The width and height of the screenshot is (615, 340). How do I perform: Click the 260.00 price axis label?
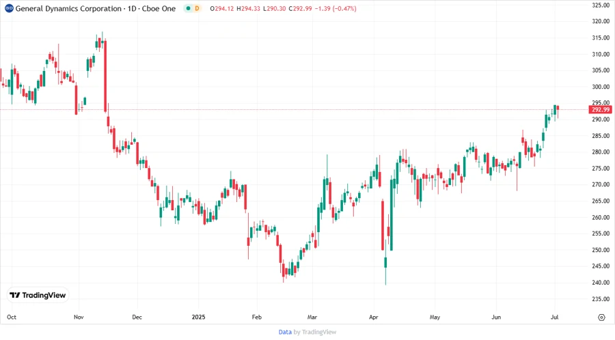601,217
